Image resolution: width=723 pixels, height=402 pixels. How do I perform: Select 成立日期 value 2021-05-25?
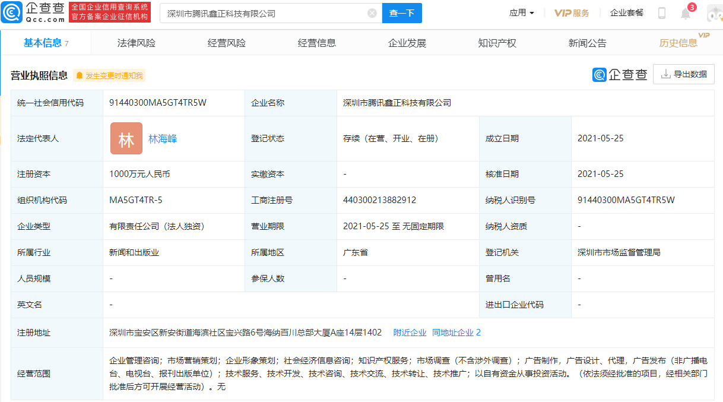tap(601, 138)
